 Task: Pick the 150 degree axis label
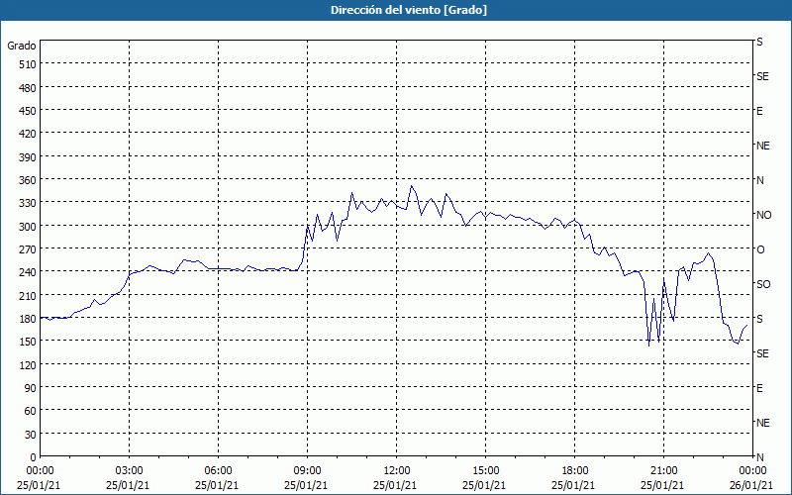coord(28,342)
